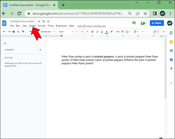This screenshot has height=139, width=175.
Task: Open the text alignment dropdown
Action: coord(136,32)
